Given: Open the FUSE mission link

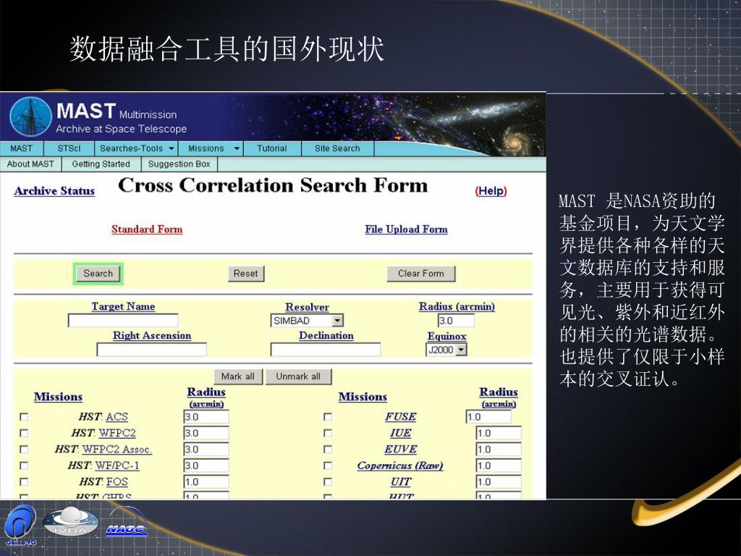Looking at the screenshot, I should point(401,416).
